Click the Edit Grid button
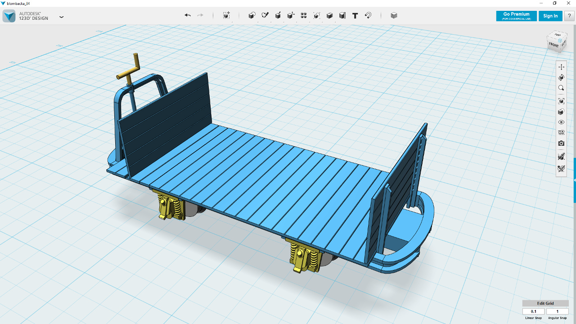The height and width of the screenshot is (324, 576). pos(545,303)
